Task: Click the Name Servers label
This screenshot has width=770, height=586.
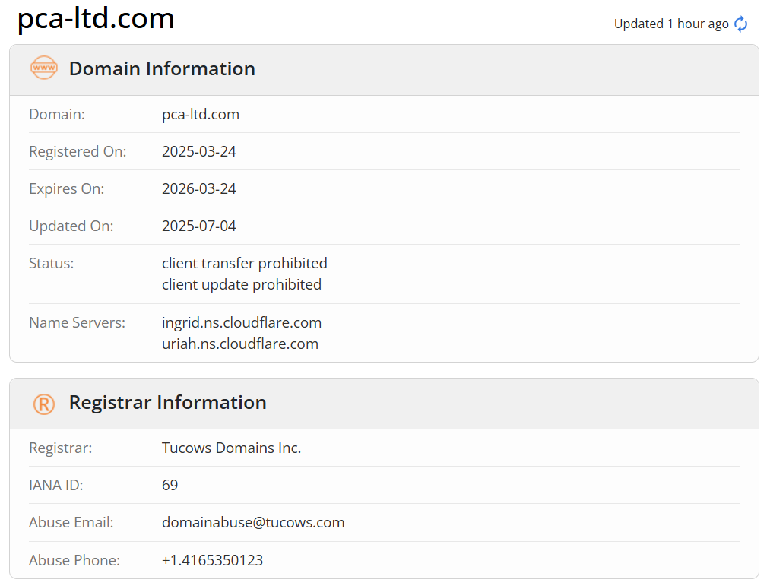Action: 77,323
